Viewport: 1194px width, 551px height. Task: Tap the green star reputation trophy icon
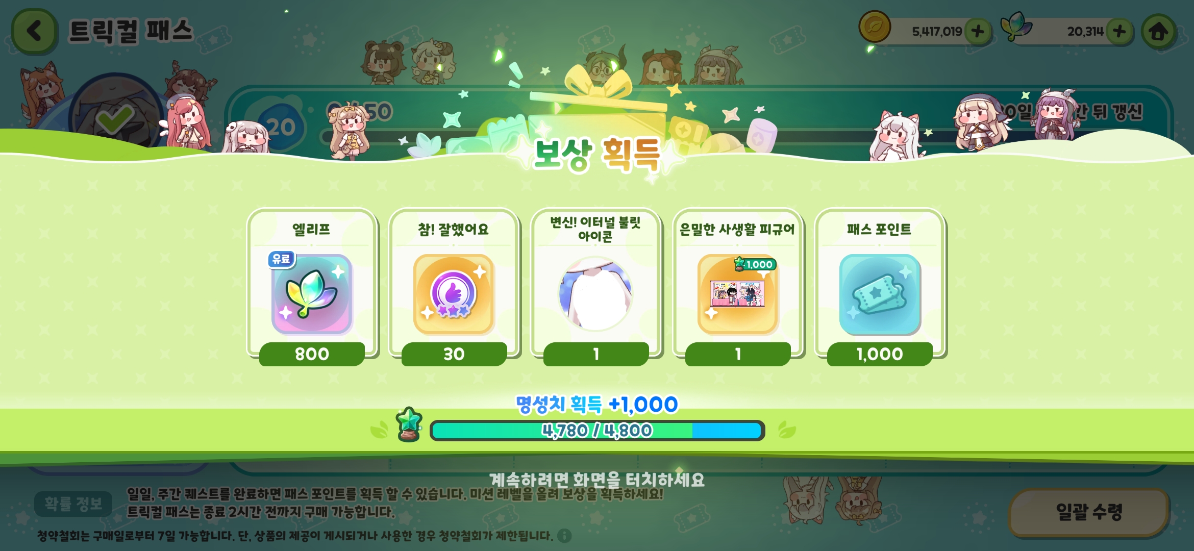coord(409,424)
